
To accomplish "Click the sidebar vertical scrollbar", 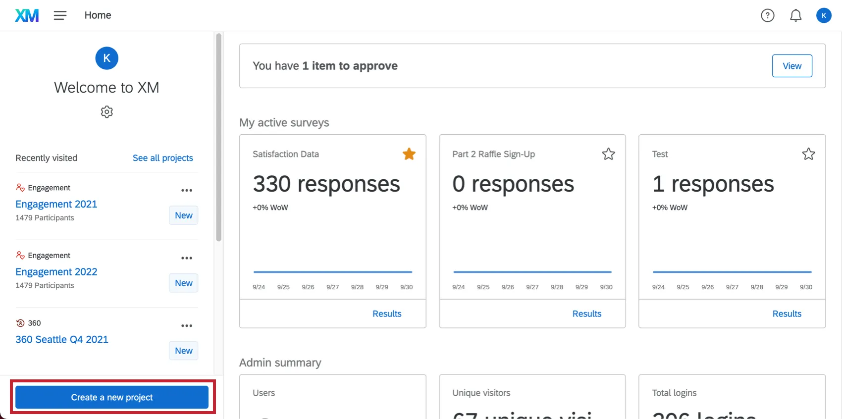I will tap(218, 137).
